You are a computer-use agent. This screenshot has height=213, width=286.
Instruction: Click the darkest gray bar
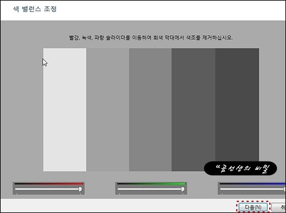click(x=237, y=105)
